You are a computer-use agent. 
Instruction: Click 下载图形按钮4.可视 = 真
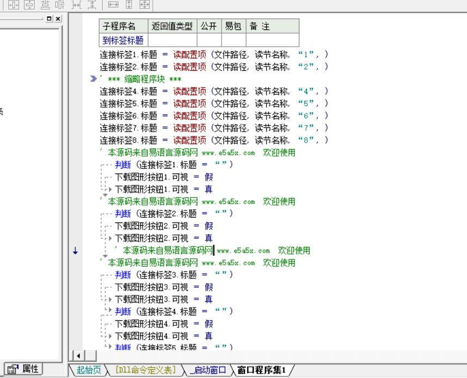coord(164,336)
